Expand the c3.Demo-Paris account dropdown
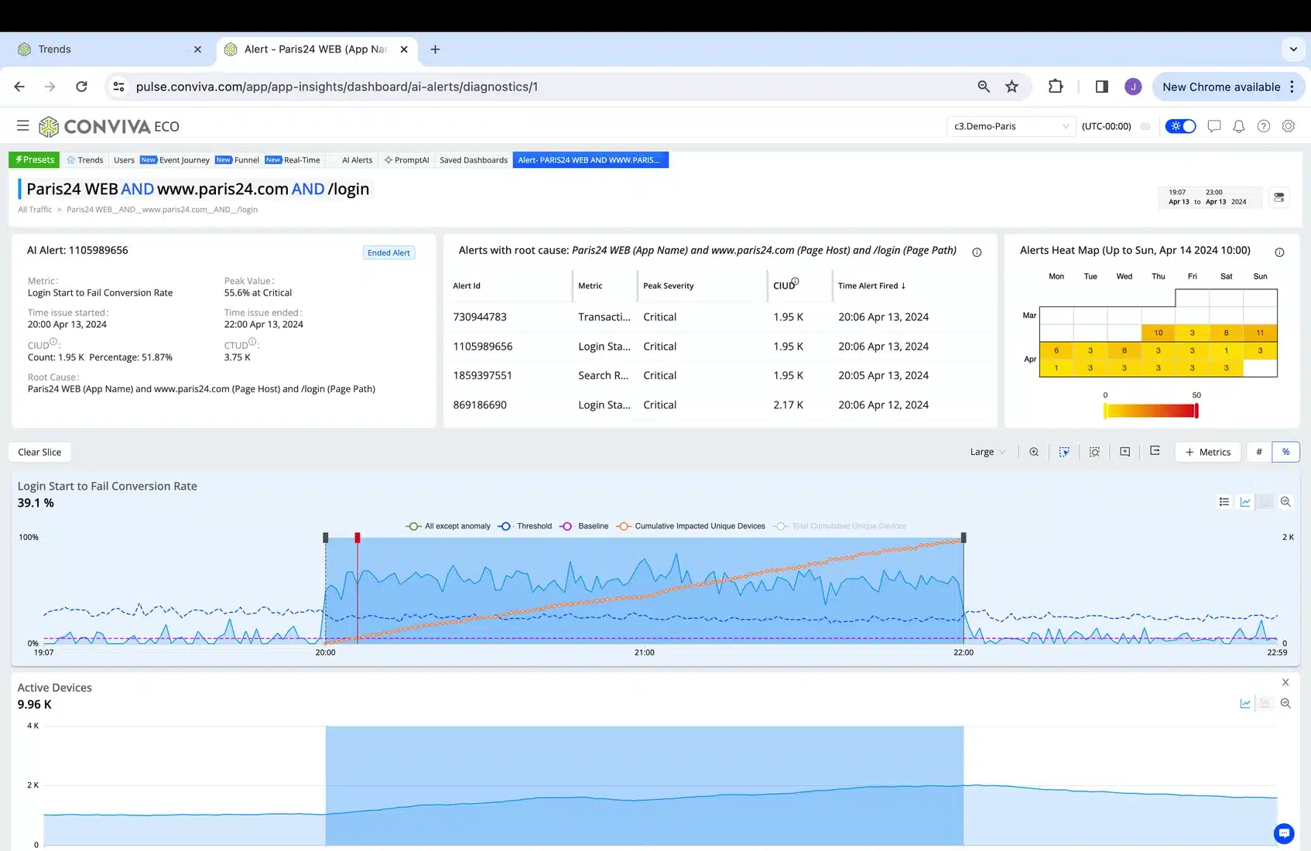Image resolution: width=1311 pixels, height=851 pixels. (x=1011, y=126)
